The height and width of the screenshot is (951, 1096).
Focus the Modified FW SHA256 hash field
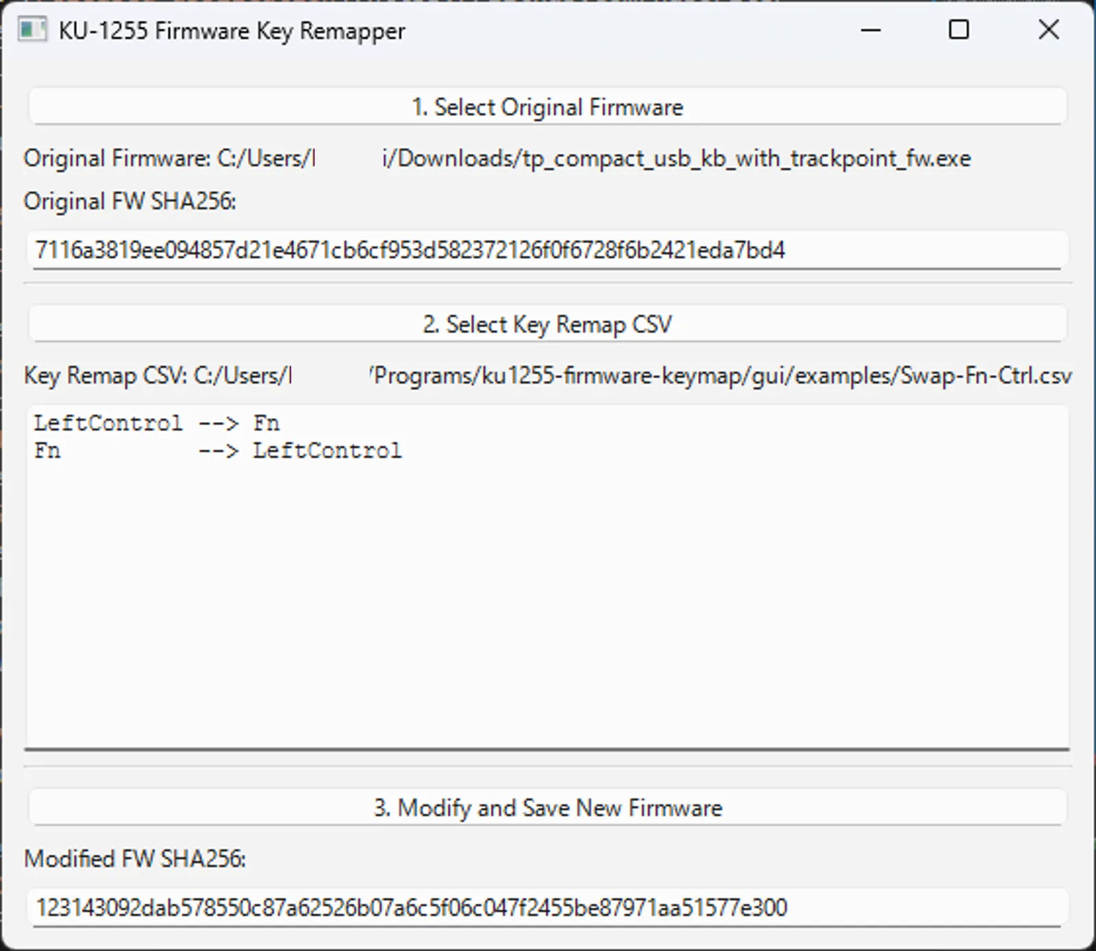pyautogui.click(x=547, y=908)
